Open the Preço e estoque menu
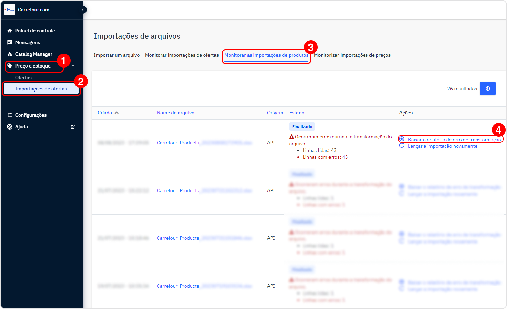 [33, 66]
